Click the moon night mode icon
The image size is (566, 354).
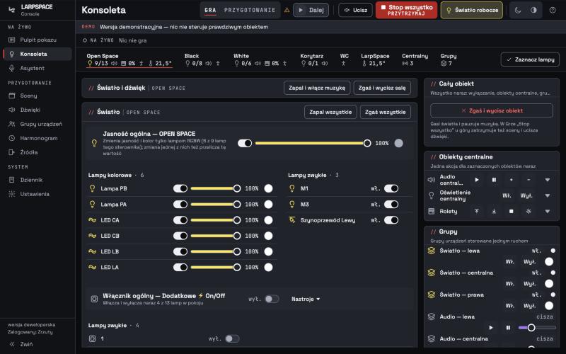tap(518, 10)
